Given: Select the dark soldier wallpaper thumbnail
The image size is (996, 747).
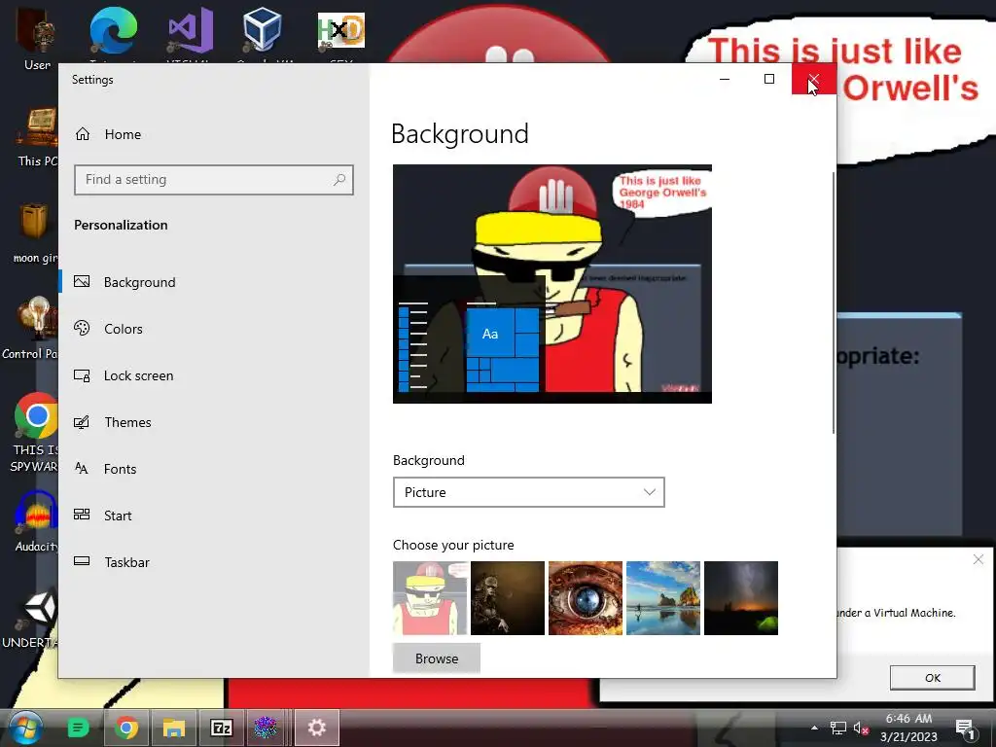Looking at the screenshot, I should (508, 598).
